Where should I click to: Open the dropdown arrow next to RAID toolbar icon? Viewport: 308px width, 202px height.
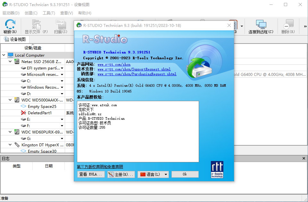coord(242,26)
